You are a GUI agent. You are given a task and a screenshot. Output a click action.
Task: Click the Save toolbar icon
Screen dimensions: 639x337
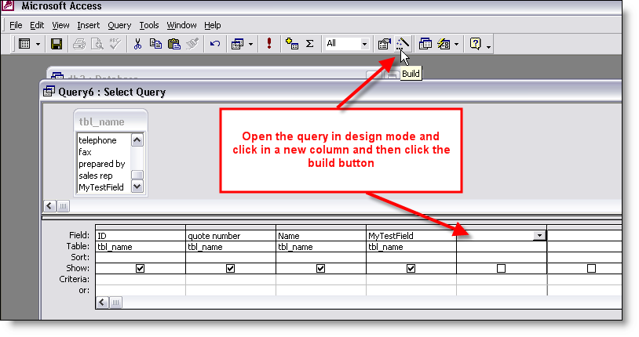tap(57, 44)
